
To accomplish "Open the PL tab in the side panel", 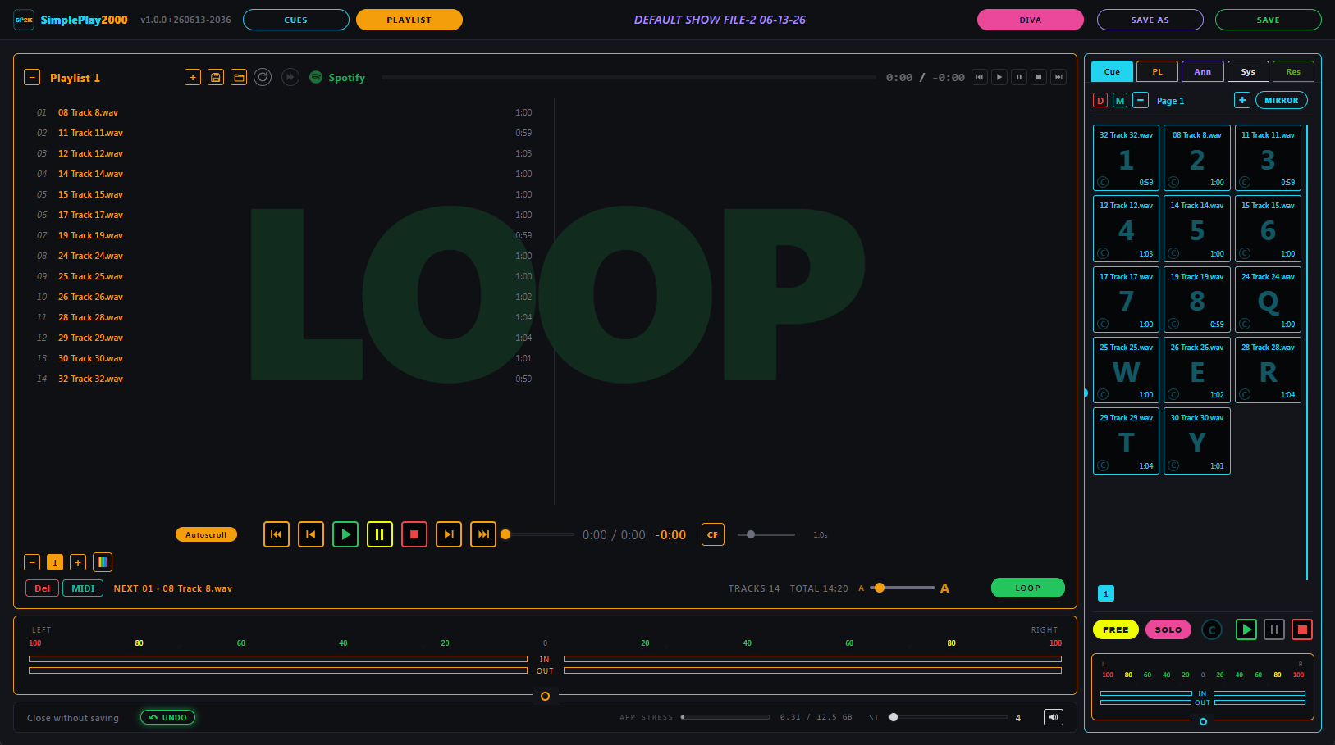I will [1157, 71].
